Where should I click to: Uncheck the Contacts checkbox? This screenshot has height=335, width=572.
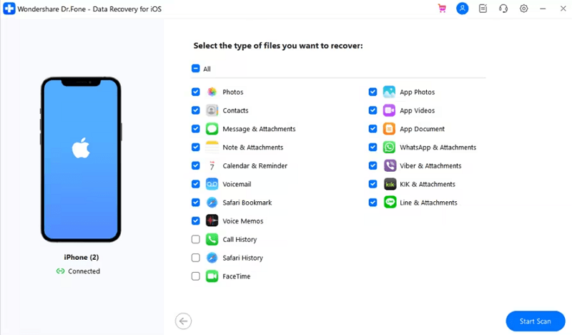tap(196, 111)
